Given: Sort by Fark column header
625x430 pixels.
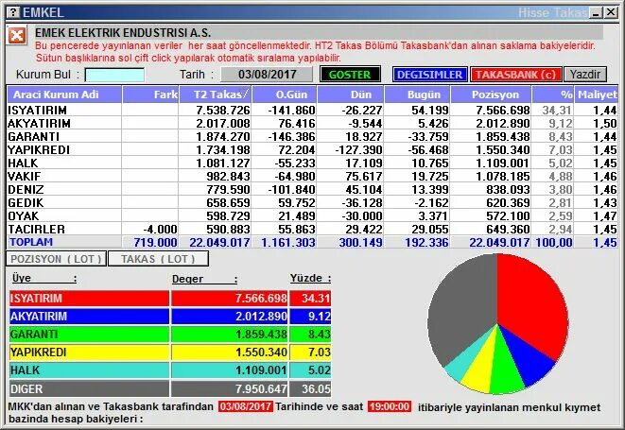Looking at the screenshot, I should [x=150, y=95].
